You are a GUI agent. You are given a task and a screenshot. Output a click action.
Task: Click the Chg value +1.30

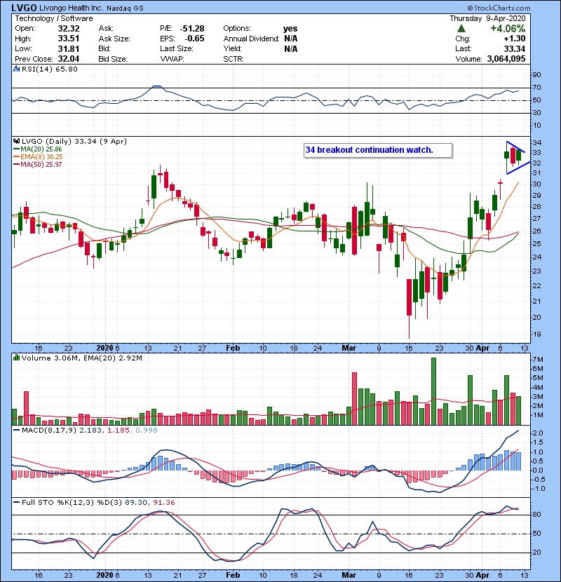tap(515, 39)
